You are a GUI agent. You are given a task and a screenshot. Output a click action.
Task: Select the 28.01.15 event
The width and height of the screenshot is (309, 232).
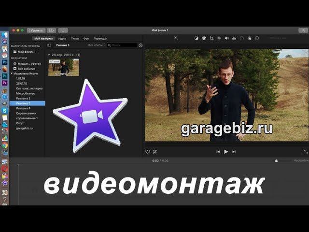pos(21,84)
